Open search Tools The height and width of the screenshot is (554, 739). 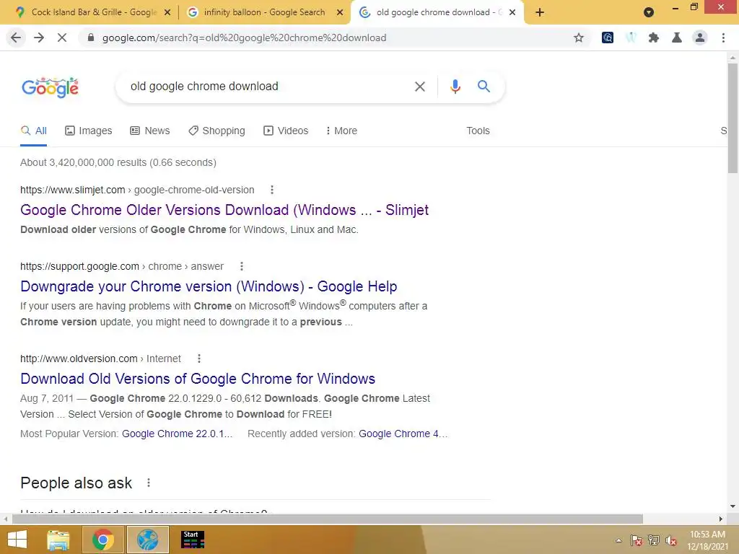[478, 131]
